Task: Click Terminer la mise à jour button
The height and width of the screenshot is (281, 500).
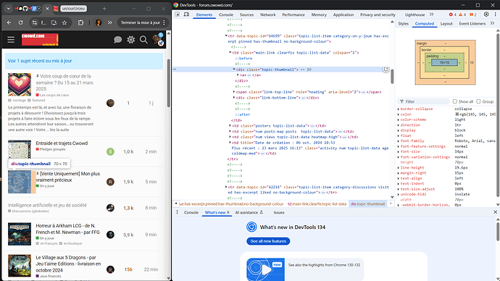Action: [143, 22]
